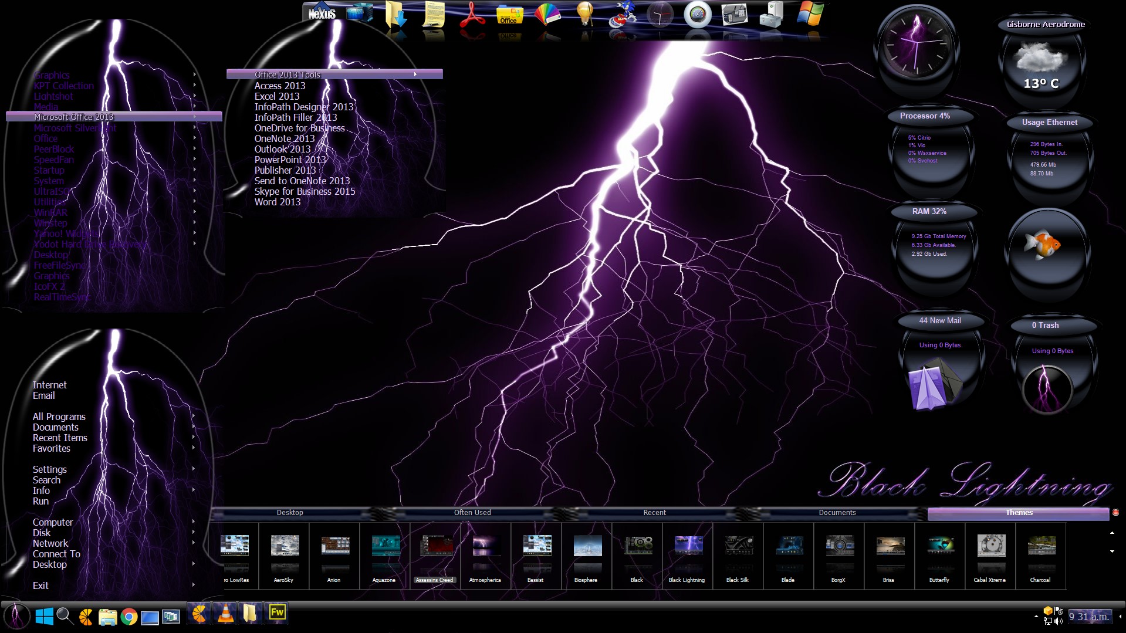Image resolution: width=1126 pixels, height=633 pixels.
Task: Click the VLC media player taskbar icon
Action: (x=225, y=614)
